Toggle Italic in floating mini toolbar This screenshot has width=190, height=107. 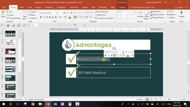[x=108, y=56]
